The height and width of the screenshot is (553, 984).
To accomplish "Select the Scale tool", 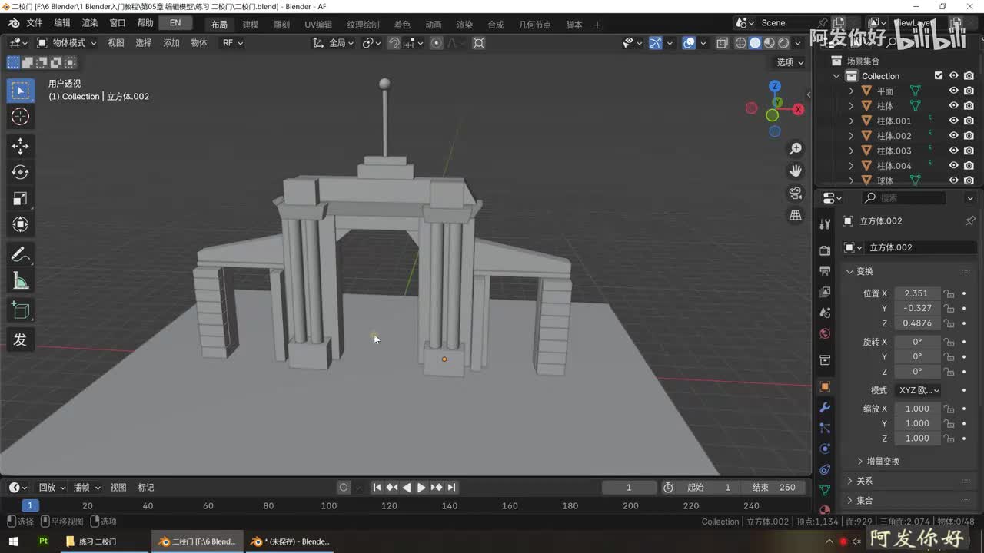I will 21,199.
